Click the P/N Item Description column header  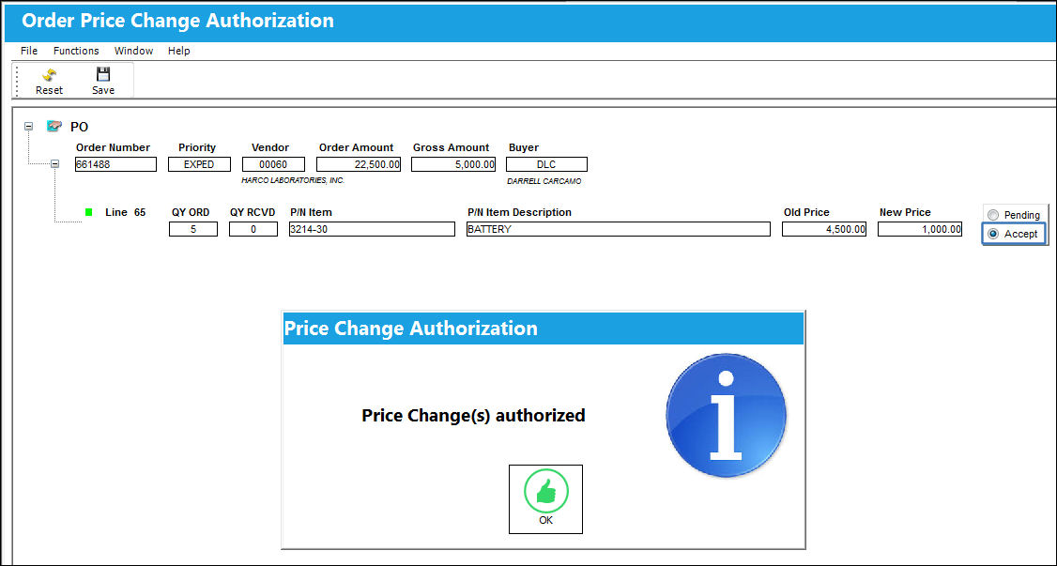click(x=520, y=212)
